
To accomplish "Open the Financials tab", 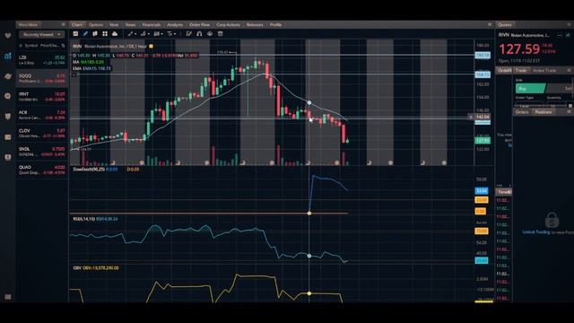I will click(152, 24).
